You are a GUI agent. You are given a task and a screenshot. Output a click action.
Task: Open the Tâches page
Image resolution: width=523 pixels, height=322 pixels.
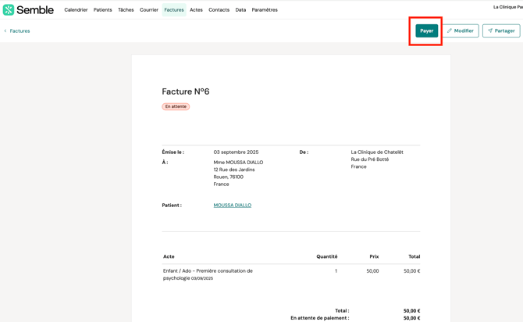click(x=126, y=10)
